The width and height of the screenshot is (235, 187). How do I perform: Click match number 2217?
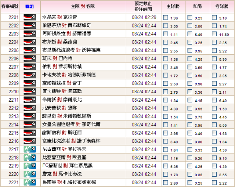tap(14, 150)
